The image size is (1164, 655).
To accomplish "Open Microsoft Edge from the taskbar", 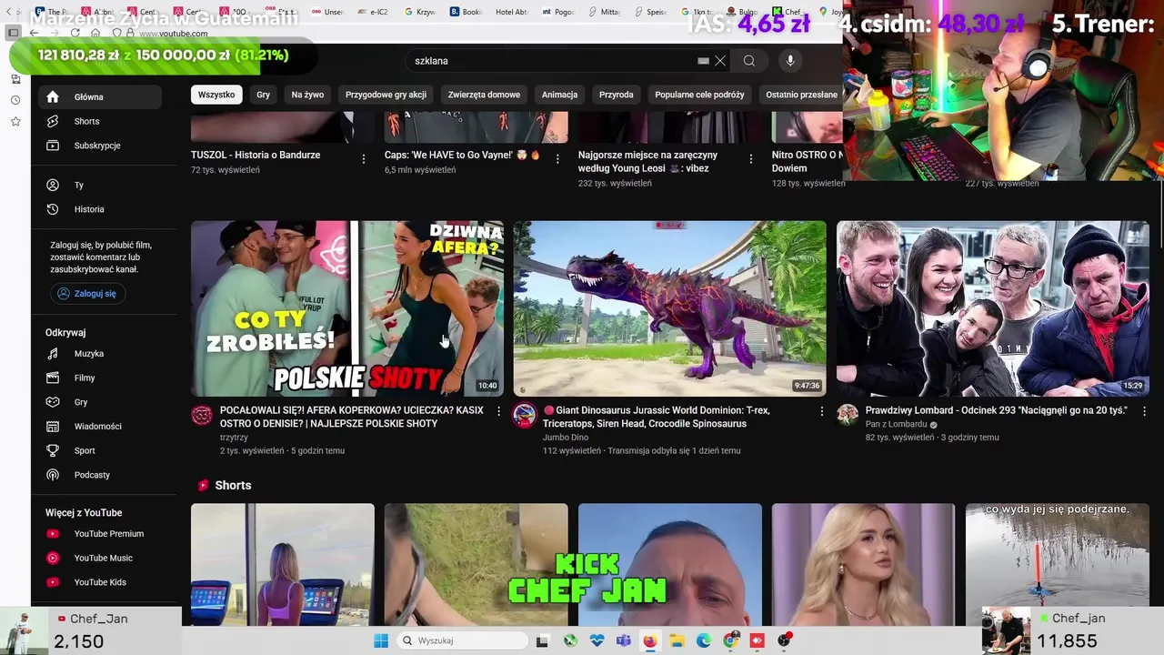I will [x=704, y=640].
